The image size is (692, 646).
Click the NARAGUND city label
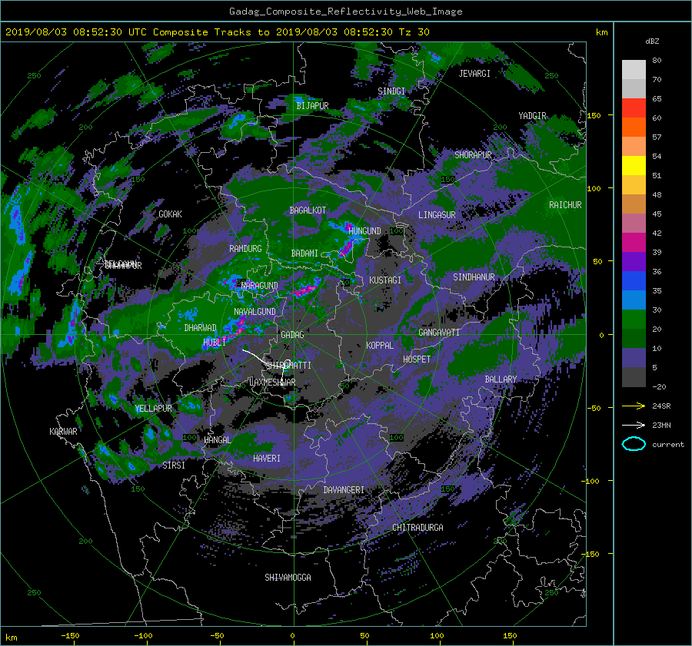pos(260,285)
